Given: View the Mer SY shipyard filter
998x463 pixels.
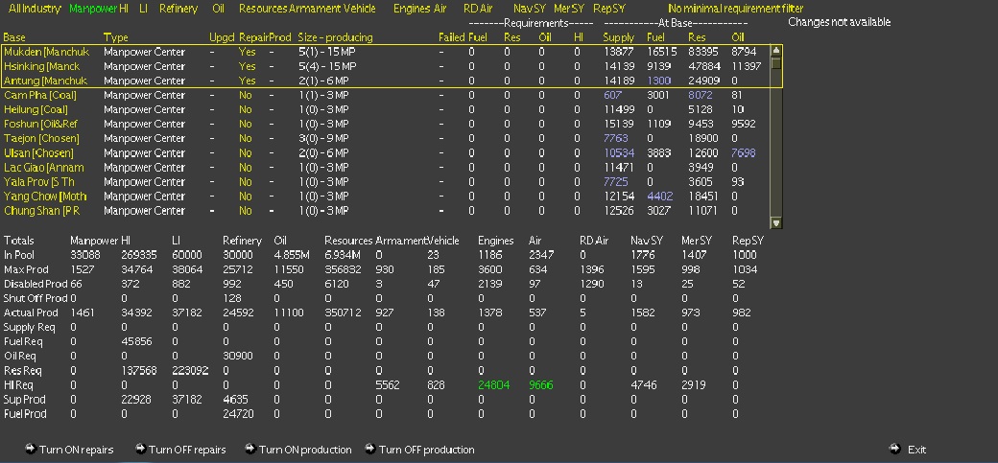Looking at the screenshot, I should [569, 9].
